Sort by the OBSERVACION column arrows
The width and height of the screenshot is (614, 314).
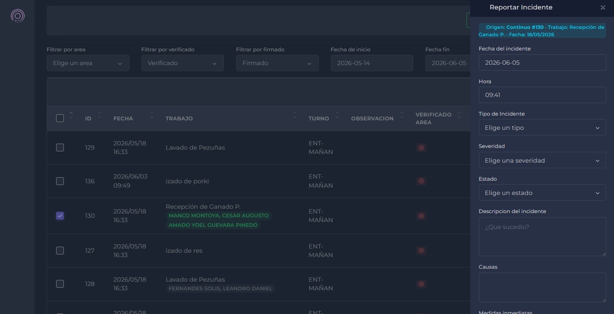pyautogui.click(x=402, y=115)
